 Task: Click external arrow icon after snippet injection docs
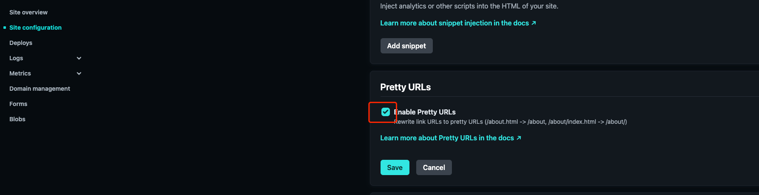click(534, 23)
